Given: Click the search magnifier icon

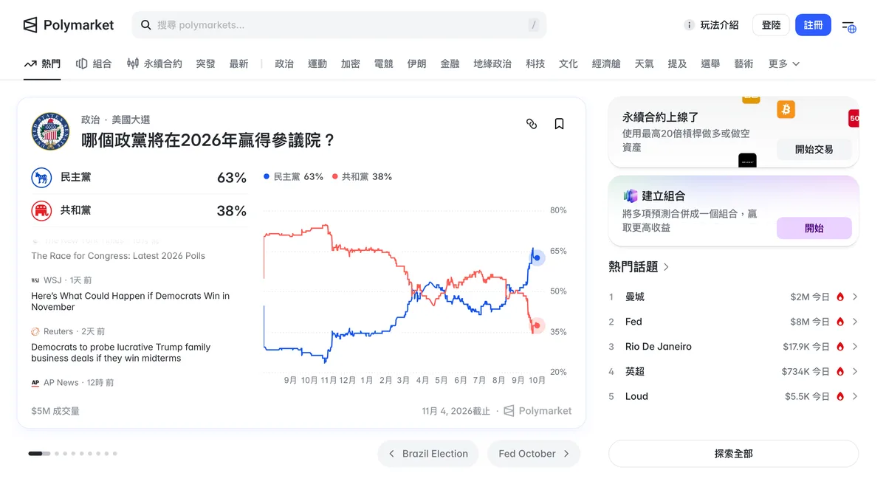Looking at the screenshot, I should (146, 25).
